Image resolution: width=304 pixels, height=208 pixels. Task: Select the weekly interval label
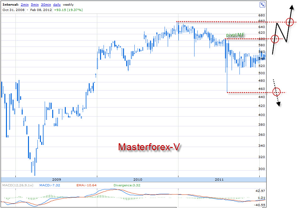(68, 4)
